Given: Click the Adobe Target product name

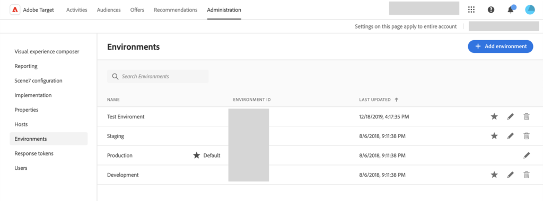Looking at the screenshot, I should (x=38, y=10).
